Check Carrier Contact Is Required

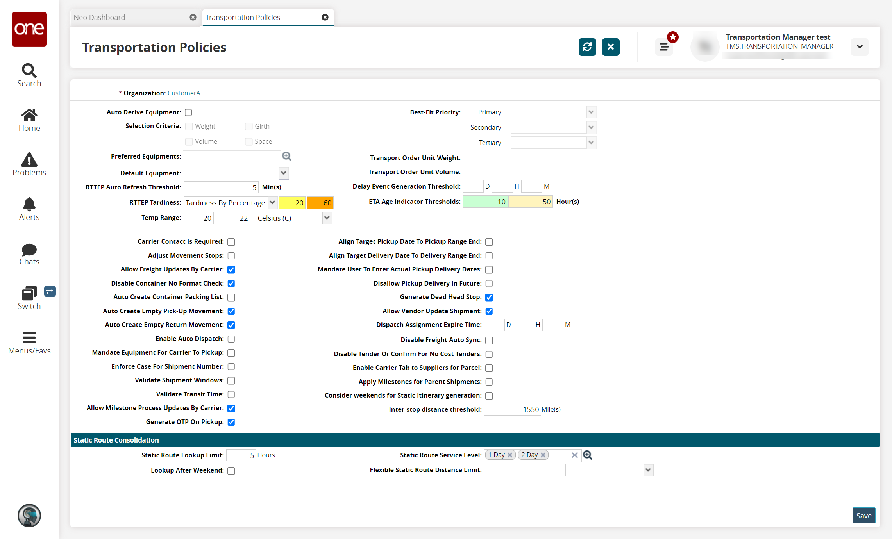231,242
